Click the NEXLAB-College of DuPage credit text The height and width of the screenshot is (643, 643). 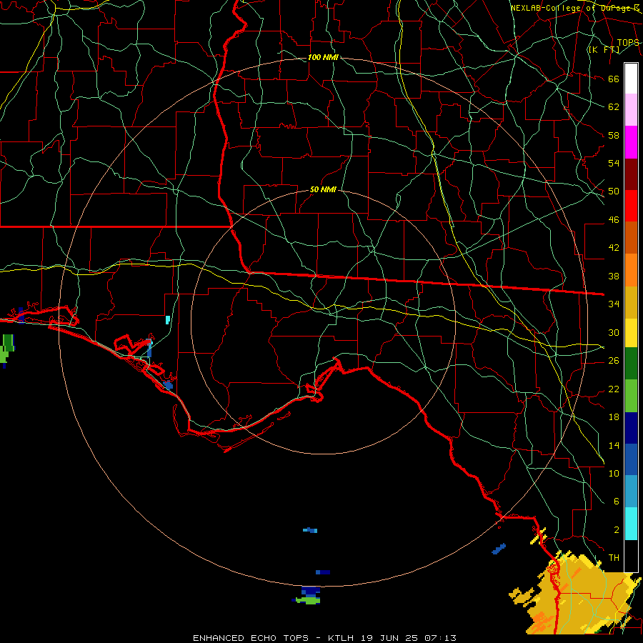pyautogui.click(x=575, y=8)
